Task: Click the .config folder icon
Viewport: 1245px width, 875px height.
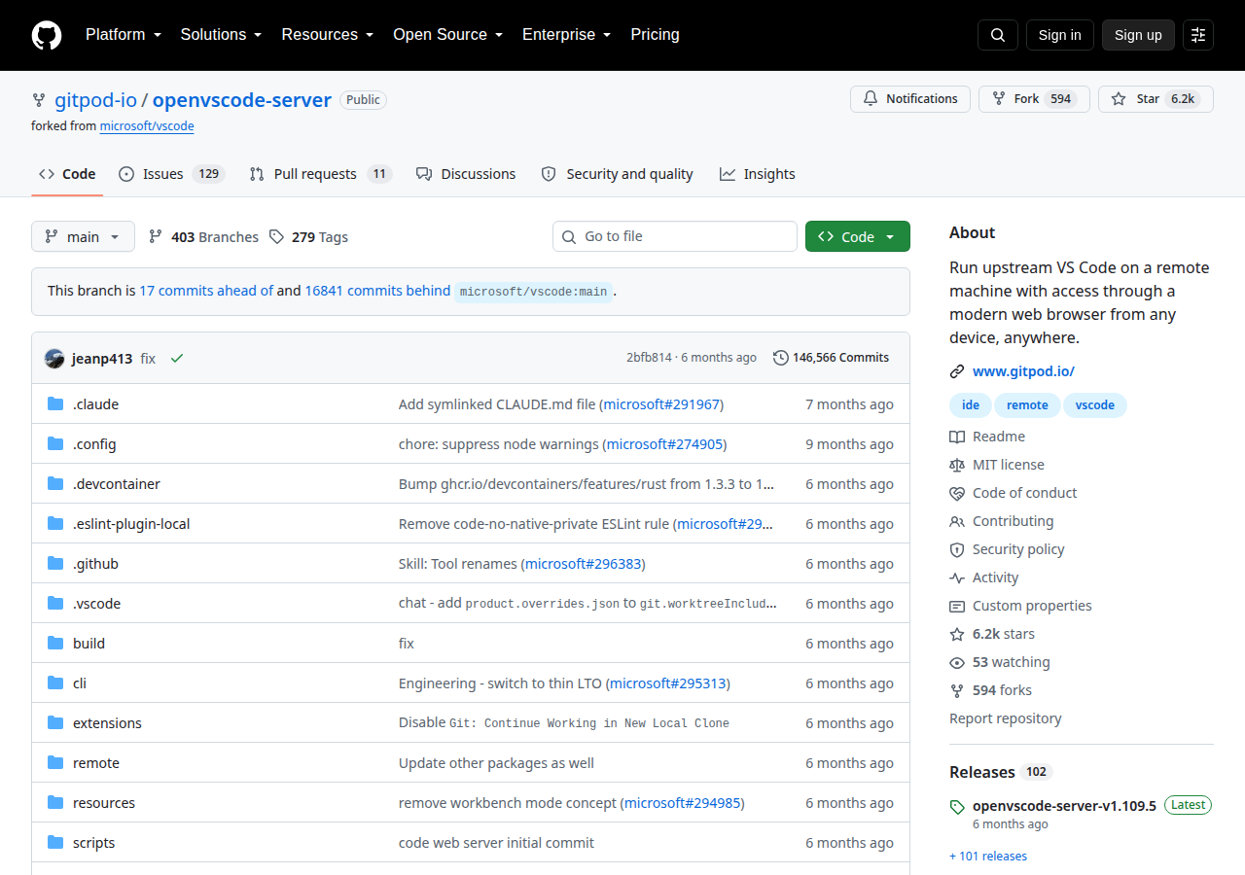Action: point(55,444)
